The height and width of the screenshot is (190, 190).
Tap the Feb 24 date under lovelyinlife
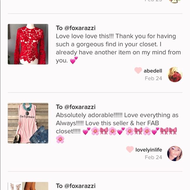point(153,157)
